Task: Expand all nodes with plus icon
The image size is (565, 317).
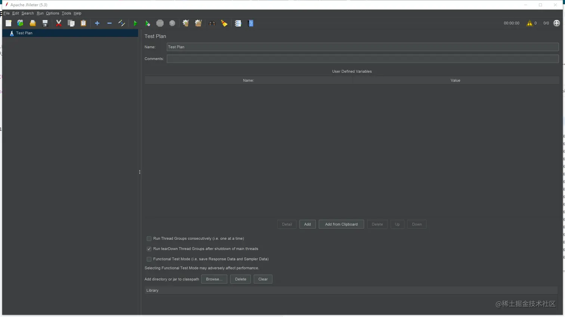Action: click(97, 23)
